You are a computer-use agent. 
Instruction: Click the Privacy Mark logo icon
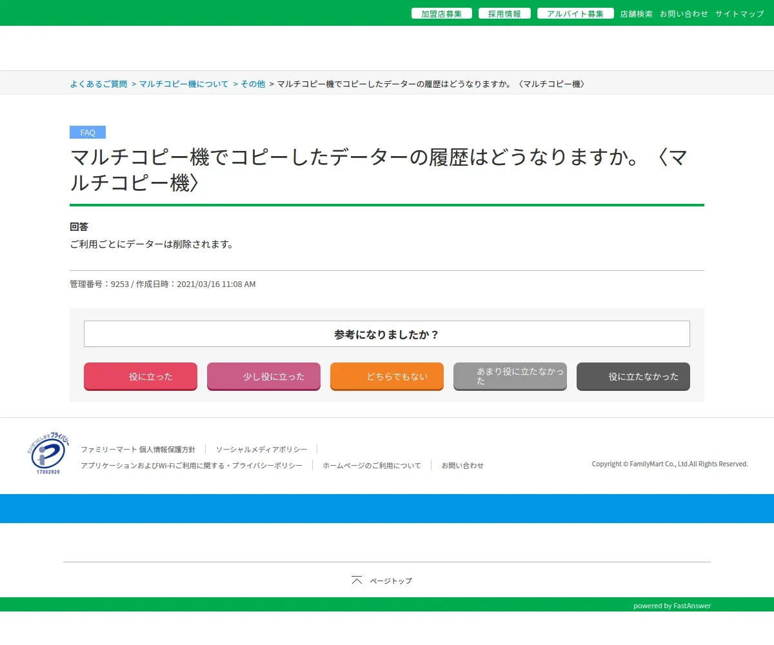pos(48,454)
